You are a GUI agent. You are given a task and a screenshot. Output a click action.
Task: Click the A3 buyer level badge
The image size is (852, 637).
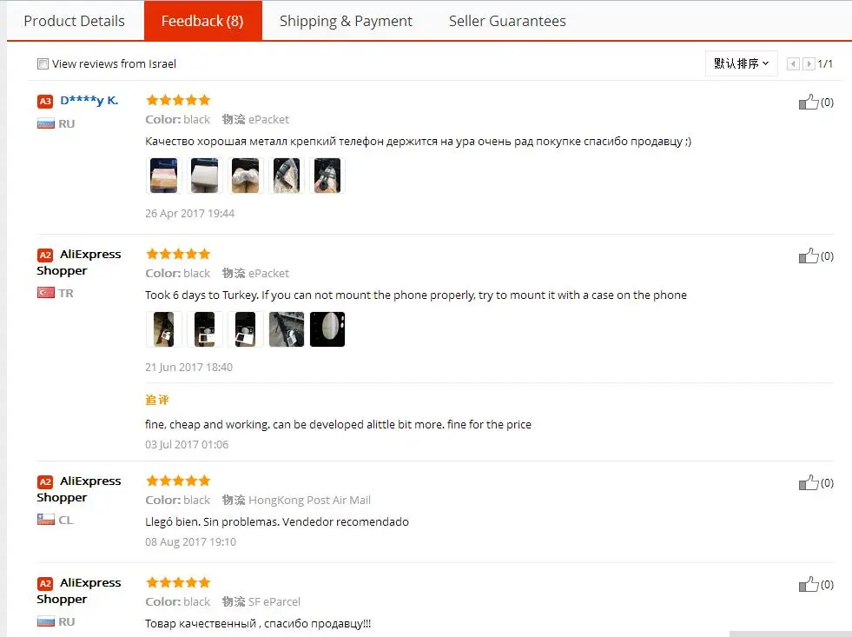(x=45, y=101)
